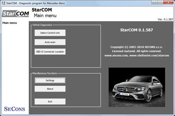
Task: Click the Mercedes car picture
Action: tap(137, 87)
